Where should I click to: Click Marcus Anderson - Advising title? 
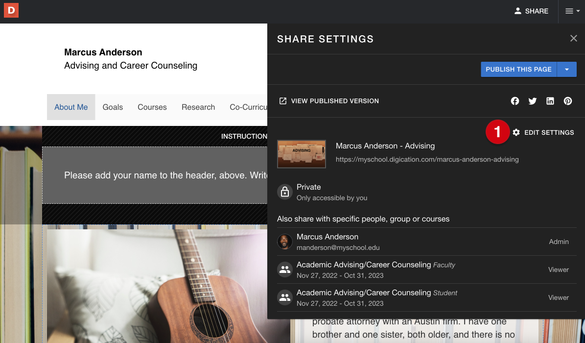[x=385, y=146]
